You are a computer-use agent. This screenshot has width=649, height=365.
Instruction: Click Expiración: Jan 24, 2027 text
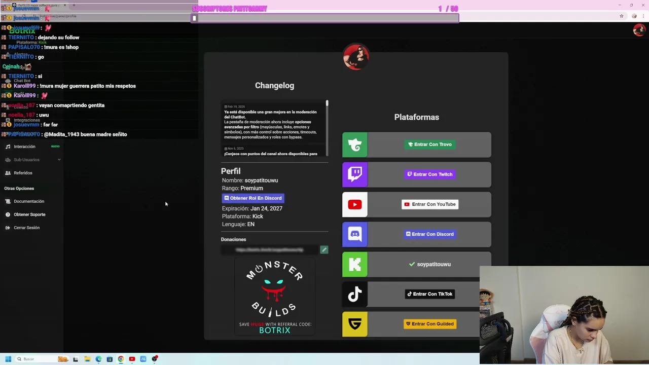pos(252,208)
